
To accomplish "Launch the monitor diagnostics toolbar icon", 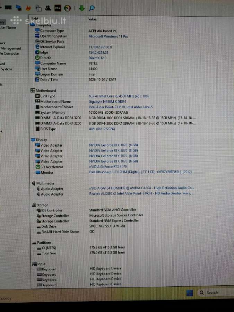I will pos(19,8).
